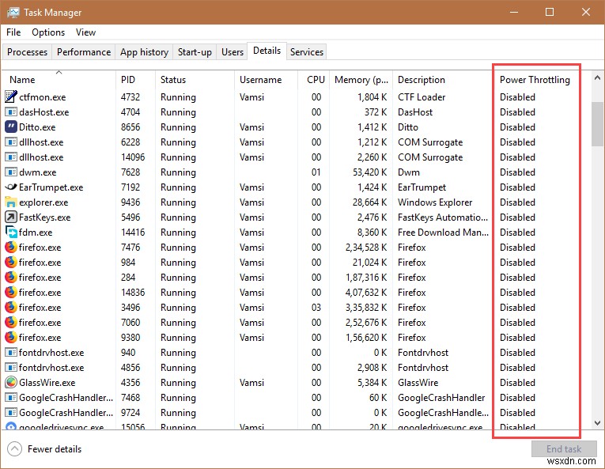Click PID 3496 for firefox.exe

tap(130, 308)
